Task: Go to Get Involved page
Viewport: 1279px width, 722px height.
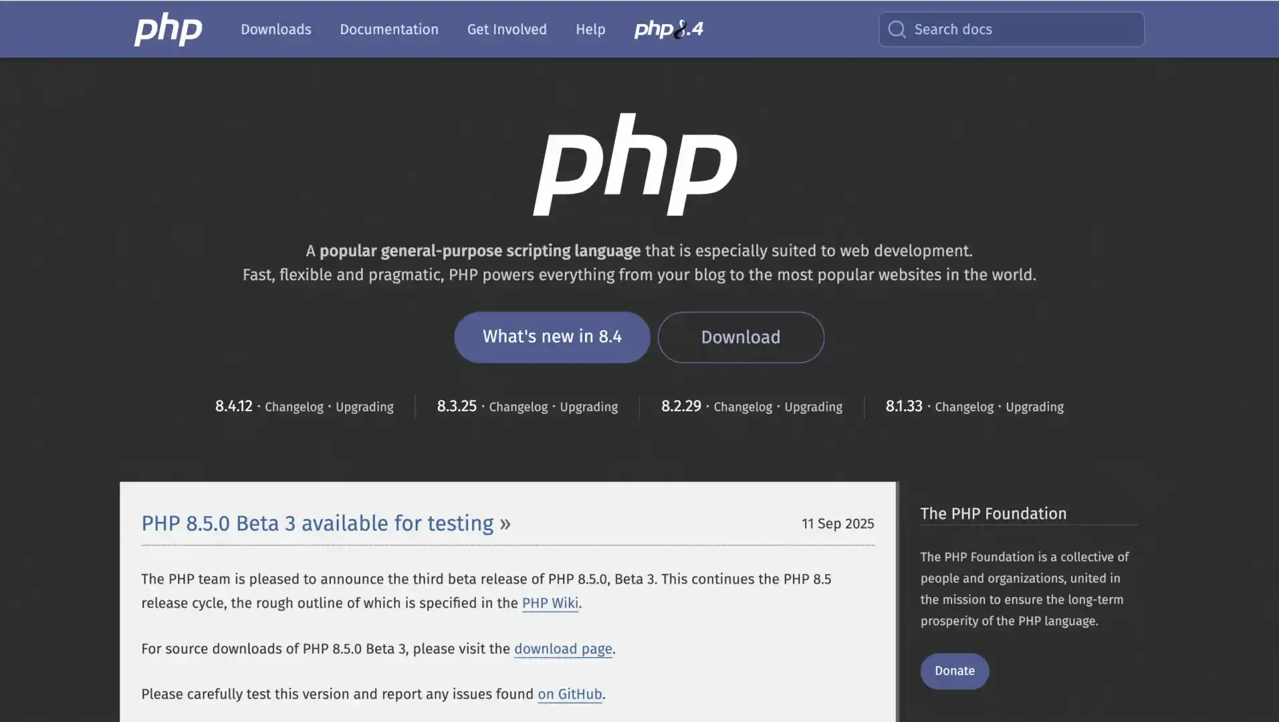Action: click(507, 29)
